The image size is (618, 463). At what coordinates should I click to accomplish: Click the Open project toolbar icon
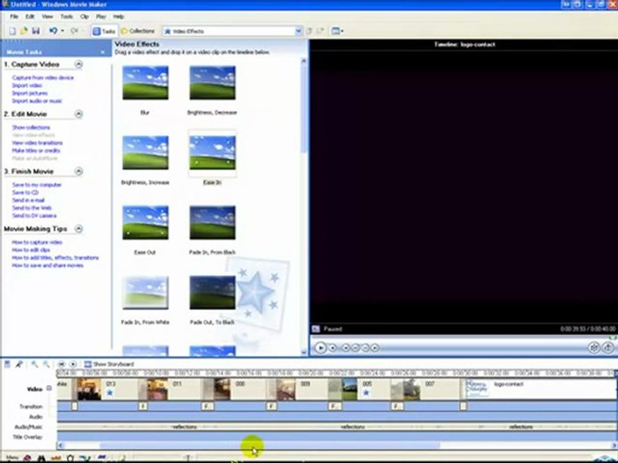[24, 31]
